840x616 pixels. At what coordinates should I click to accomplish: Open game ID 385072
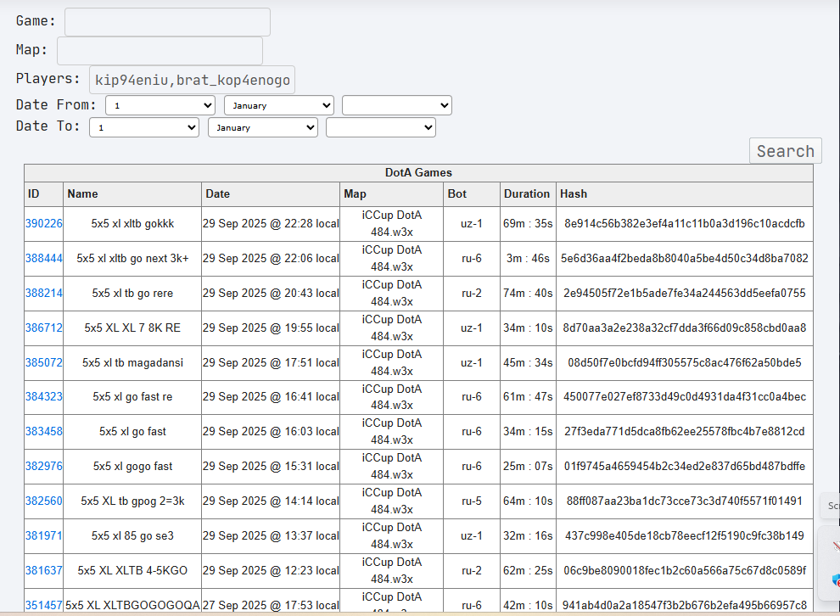click(43, 362)
